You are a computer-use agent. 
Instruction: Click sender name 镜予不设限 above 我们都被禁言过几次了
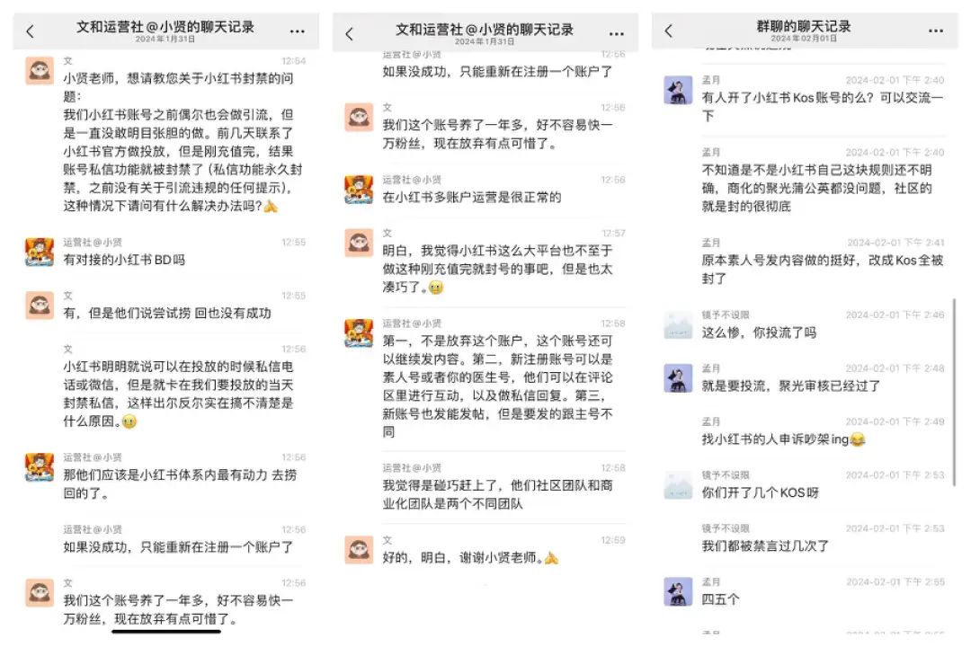[x=726, y=528]
